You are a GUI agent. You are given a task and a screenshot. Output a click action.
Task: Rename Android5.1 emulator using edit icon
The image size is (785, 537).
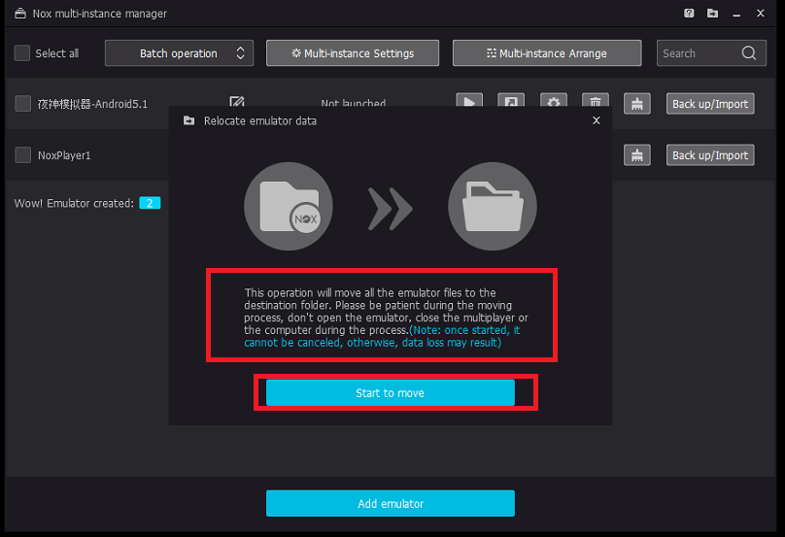[236, 101]
